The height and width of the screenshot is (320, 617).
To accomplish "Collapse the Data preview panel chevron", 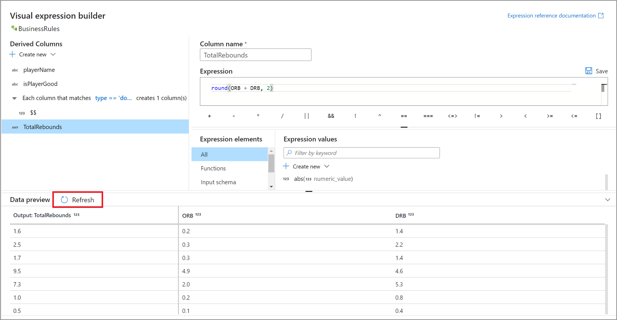I will coord(607,200).
